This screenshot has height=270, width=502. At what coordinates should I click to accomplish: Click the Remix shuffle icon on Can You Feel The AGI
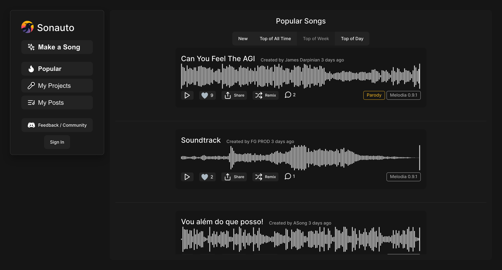pyautogui.click(x=259, y=95)
